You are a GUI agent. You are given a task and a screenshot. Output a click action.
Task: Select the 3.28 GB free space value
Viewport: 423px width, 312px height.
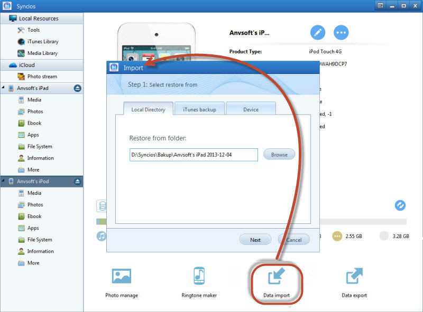pyautogui.click(x=401, y=237)
